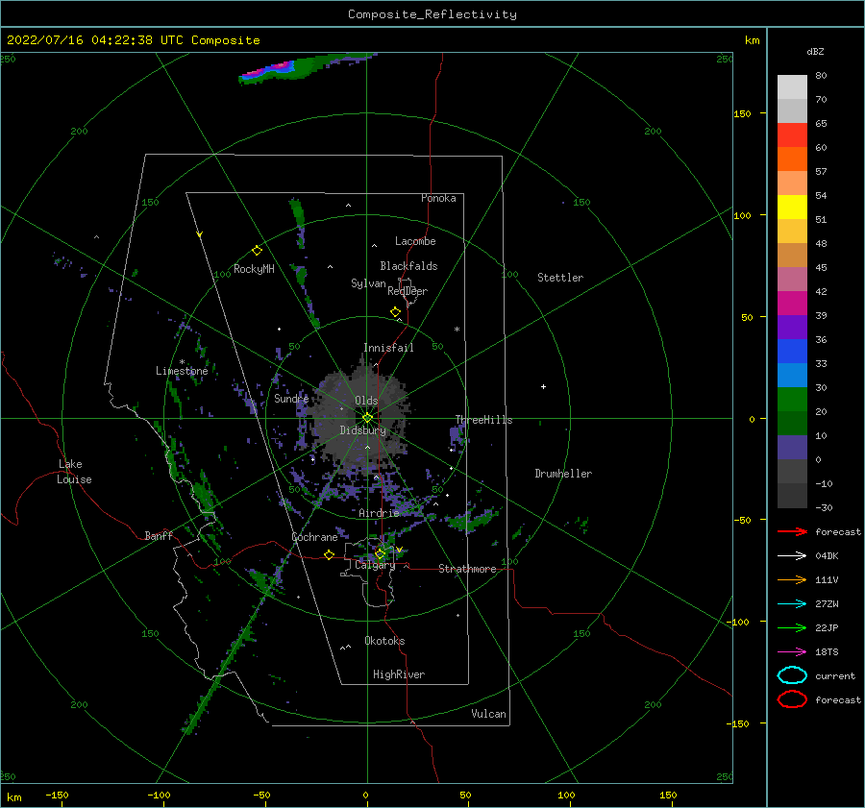Screen dimensions: 865x808
Task: Click the Calgary city label
Action: point(375,565)
